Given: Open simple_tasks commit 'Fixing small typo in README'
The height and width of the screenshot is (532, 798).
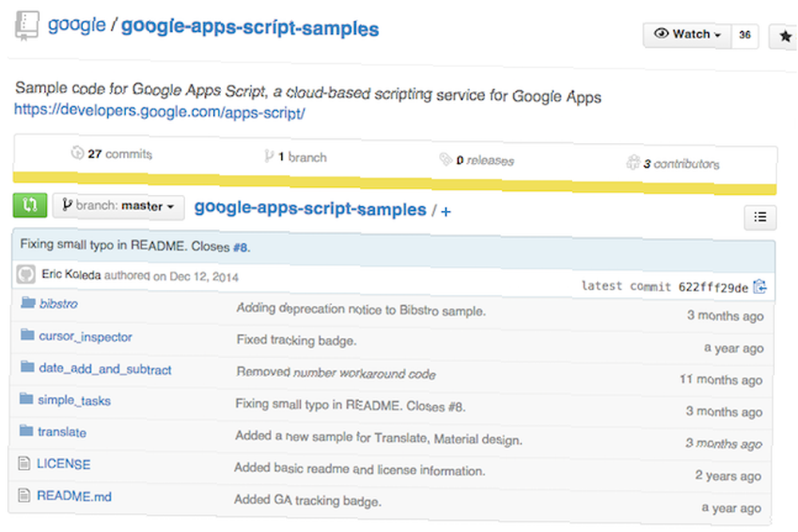Looking at the screenshot, I should pos(350,405).
